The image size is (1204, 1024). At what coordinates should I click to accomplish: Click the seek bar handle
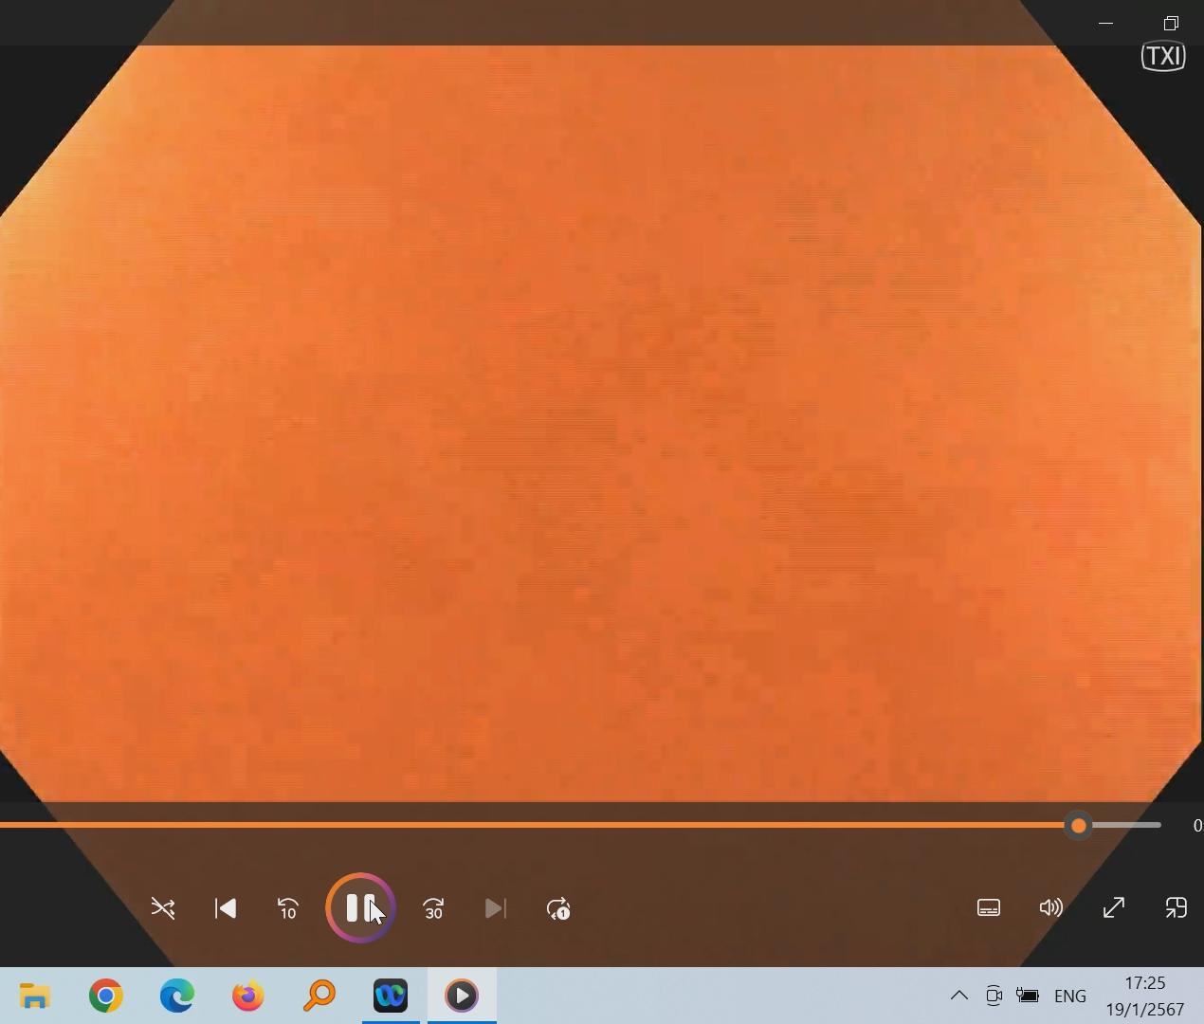pyautogui.click(x=1078, y=826)
